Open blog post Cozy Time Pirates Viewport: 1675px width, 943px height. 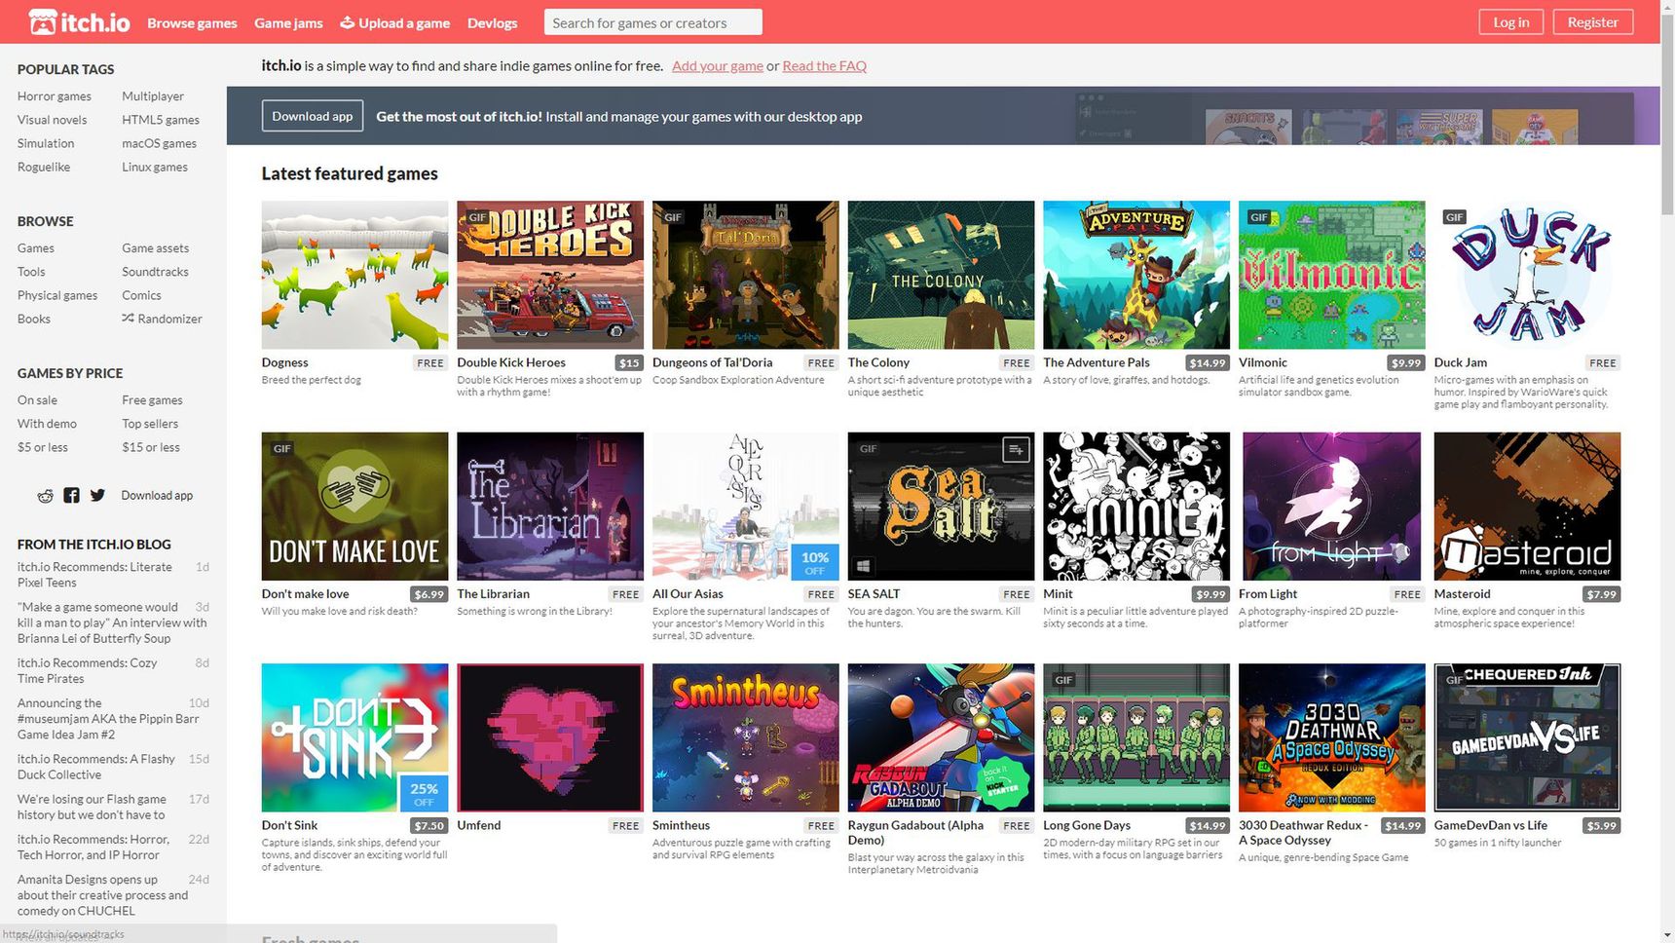pos(88,670)
